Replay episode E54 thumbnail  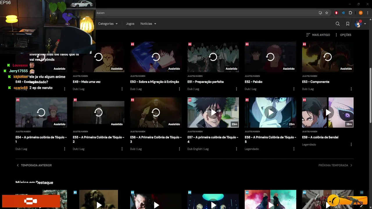click(41, 112)
